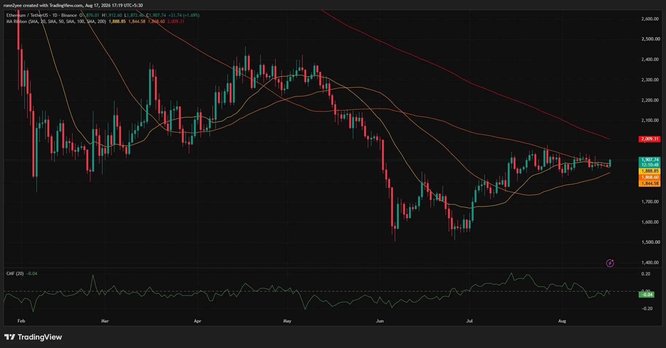
Task: Click the 1,700.00 price axis label
Action: tap(650, 202)
